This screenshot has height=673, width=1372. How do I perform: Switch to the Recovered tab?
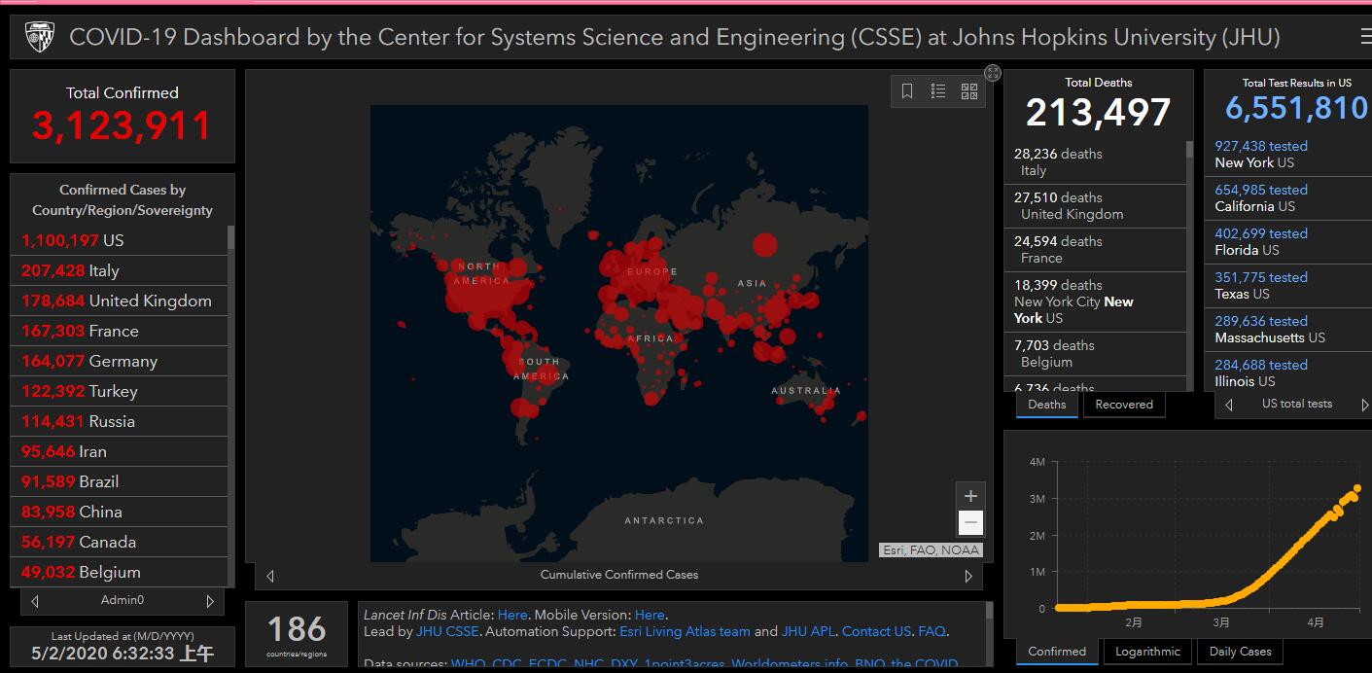[1123, 405]
